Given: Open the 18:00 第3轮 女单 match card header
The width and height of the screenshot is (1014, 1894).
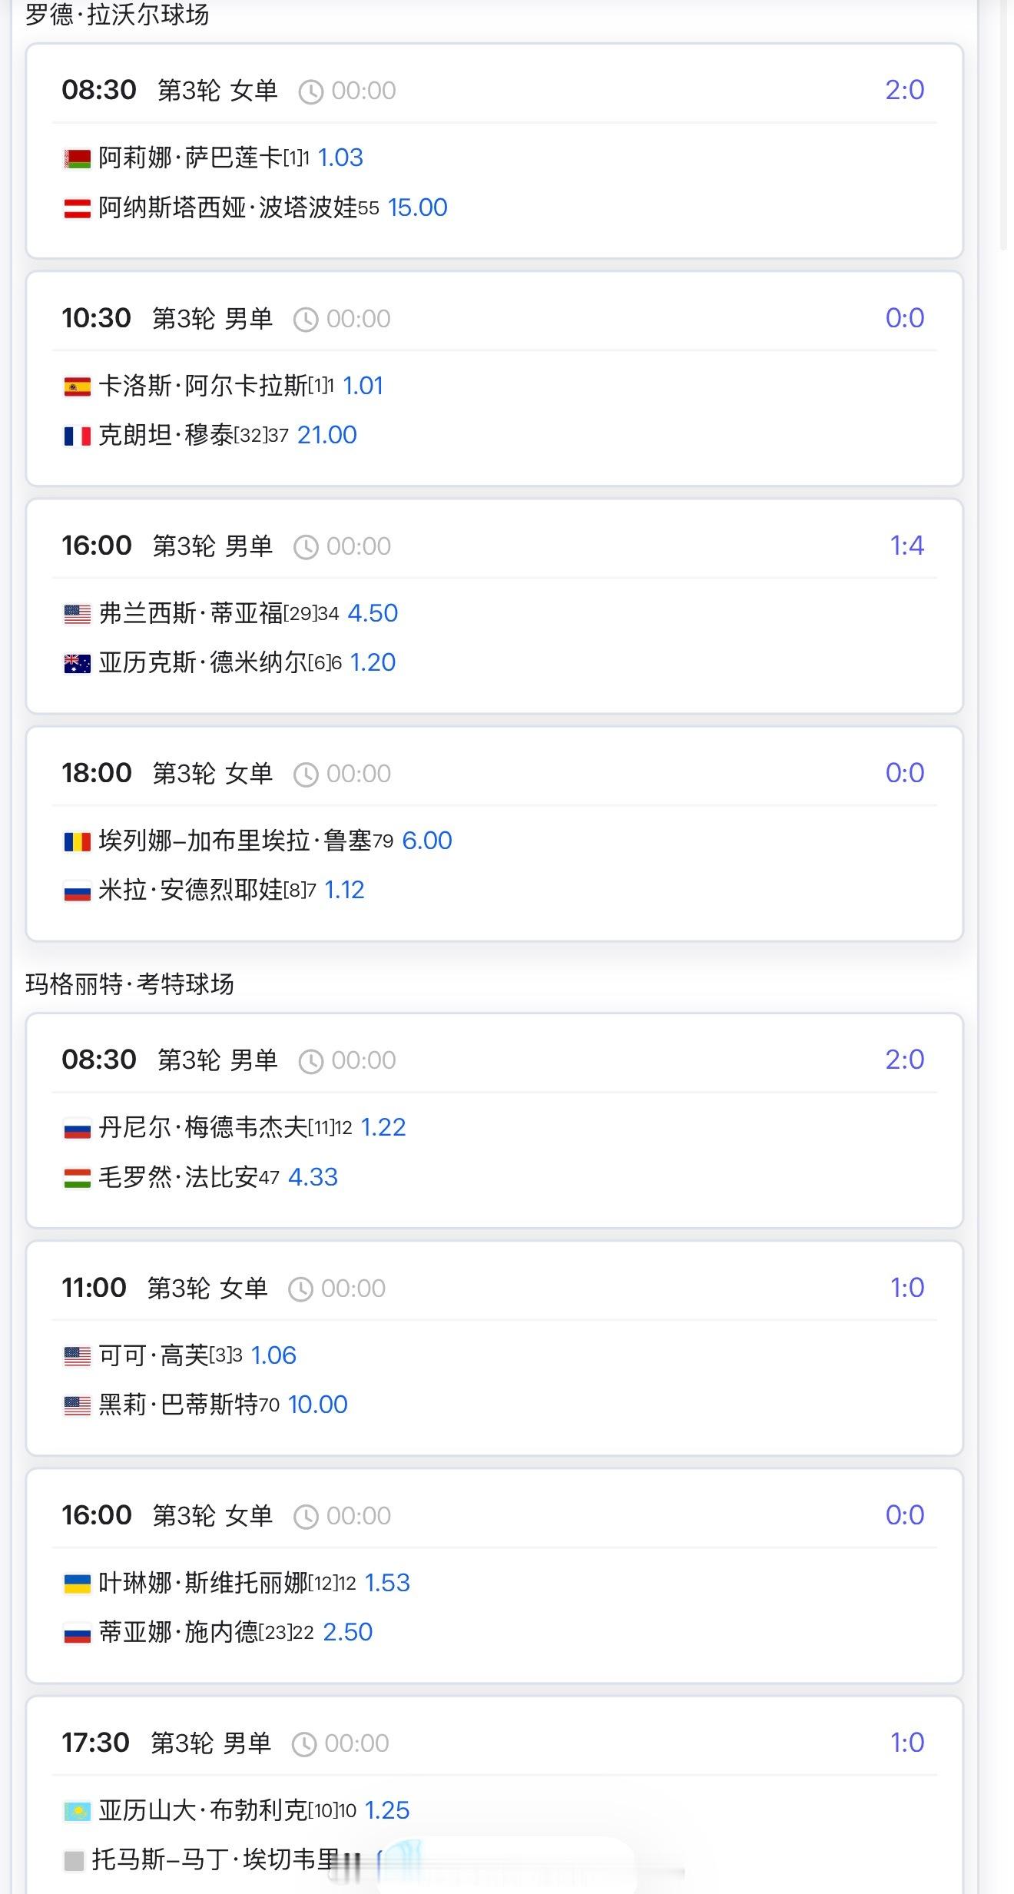Looking at the screenshot, I should pos(494,773).
